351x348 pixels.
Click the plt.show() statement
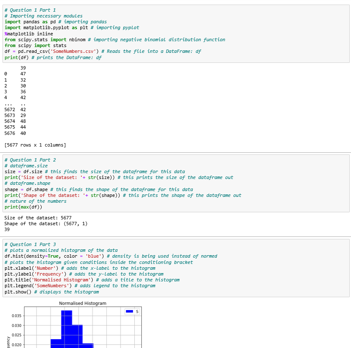coord(17,292)
